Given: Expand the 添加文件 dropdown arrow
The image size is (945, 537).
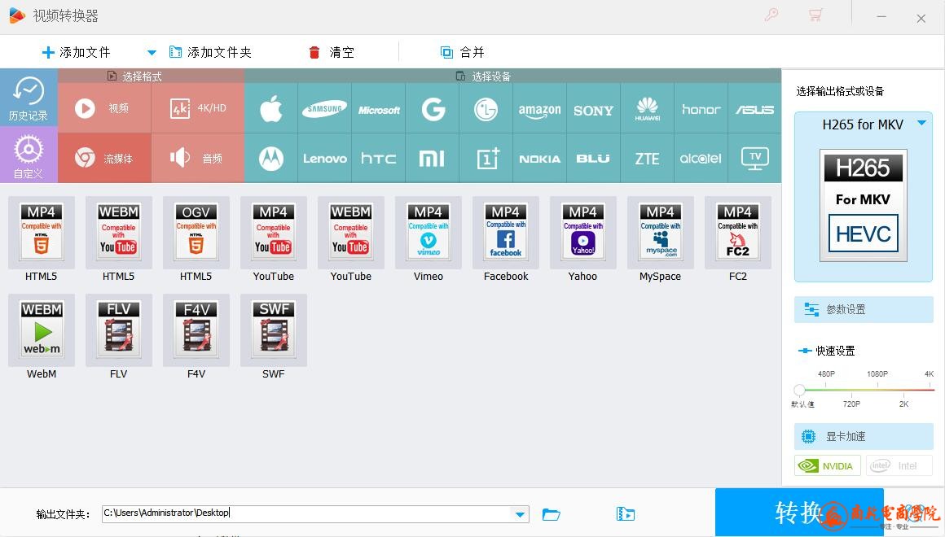Looking at the screenshot, I should [152, 52].
